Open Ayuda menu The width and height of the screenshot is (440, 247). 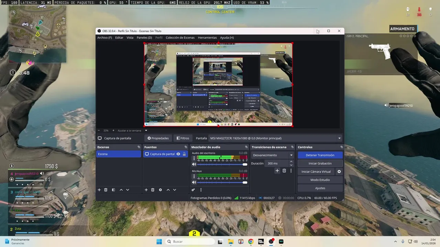(x=227, y=38)
